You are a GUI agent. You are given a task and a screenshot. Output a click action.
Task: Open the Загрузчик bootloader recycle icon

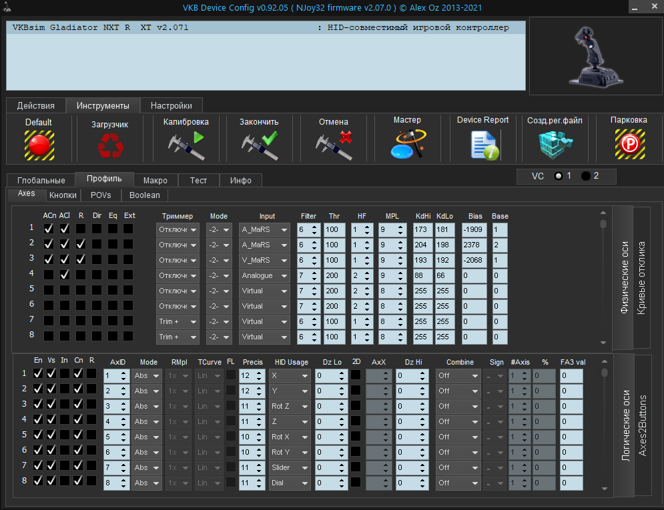[x=110, y=145]
